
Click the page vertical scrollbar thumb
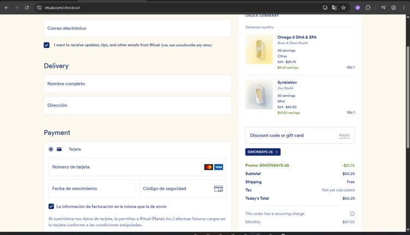[x=408, y=97]
